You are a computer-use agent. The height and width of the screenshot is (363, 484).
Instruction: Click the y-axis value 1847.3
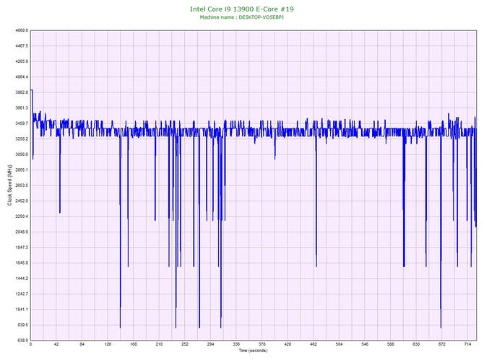point(22,248)
